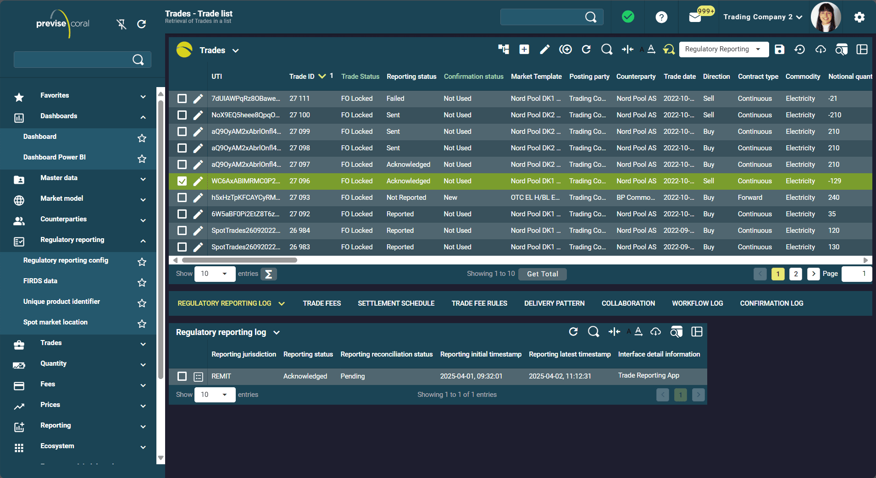
Task: Expand the Trades menu in the sidebar
Action: [x=142, y=344]
